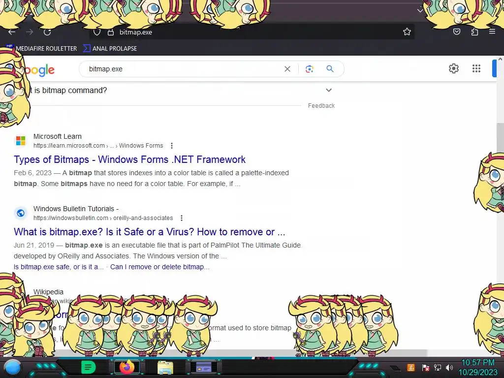The height and width of the screenshot is (378, 504).
Task: Click the Microsoft Learn favicon
Action: pos(21,140)
